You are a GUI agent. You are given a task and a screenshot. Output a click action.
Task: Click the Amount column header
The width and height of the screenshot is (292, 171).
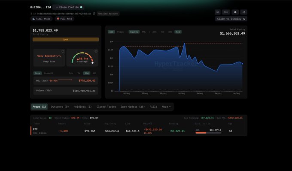[62, 124]
